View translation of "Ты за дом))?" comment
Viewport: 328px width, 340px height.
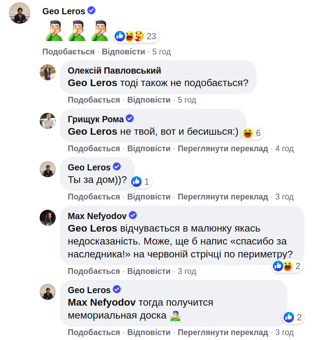tap(223, 197)
